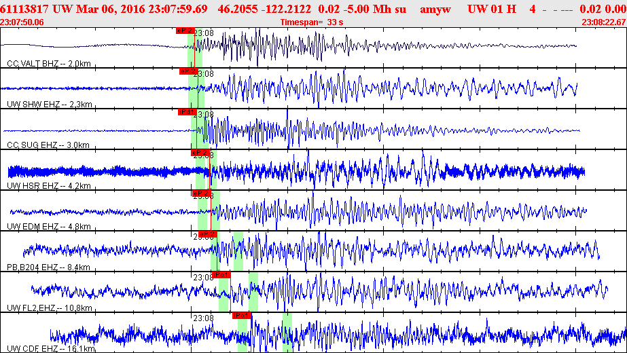This screenshot has height=353, width=627.
Task: Click the CC.VALT BHZ station label
Action: click(49, 64)
